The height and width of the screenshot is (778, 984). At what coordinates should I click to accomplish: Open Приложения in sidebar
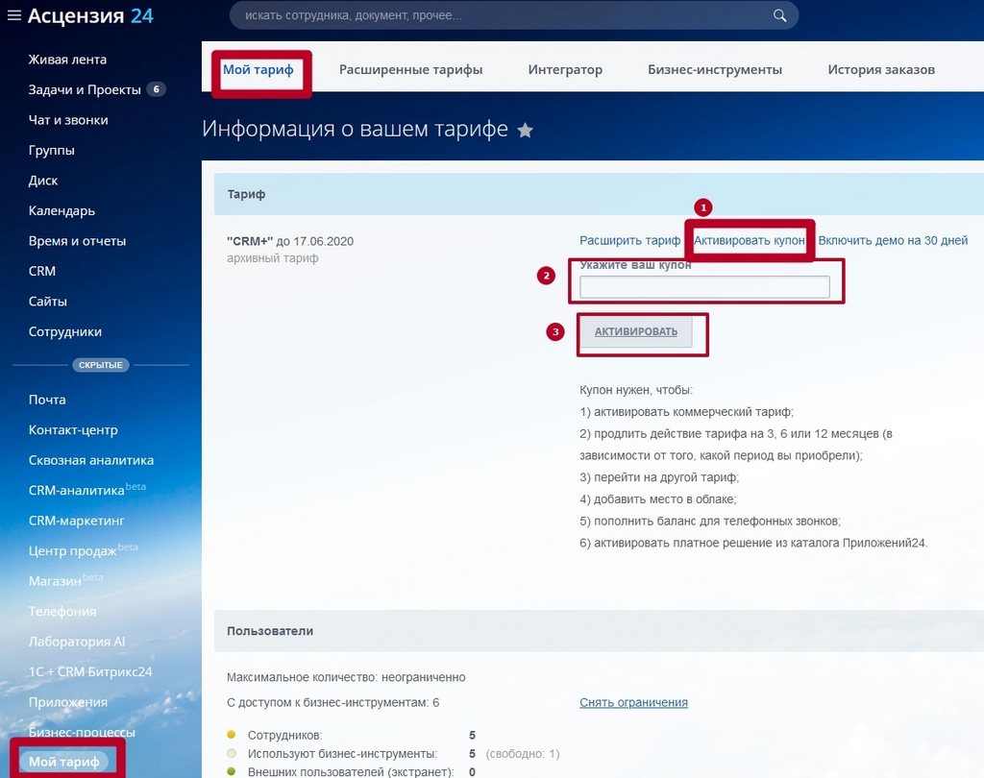click(68, 702)
